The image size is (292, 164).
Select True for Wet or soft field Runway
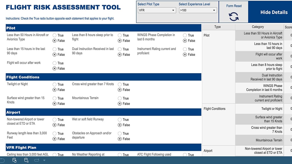pos(120,120)
